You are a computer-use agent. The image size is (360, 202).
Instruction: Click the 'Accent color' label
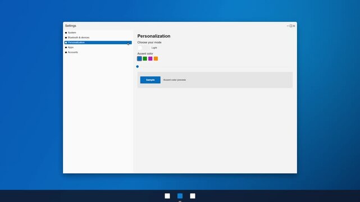(x=145, y=53)
